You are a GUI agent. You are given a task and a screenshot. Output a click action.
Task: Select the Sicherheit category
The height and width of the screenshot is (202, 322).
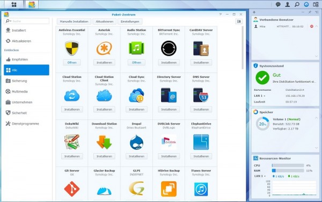(26, 113)
